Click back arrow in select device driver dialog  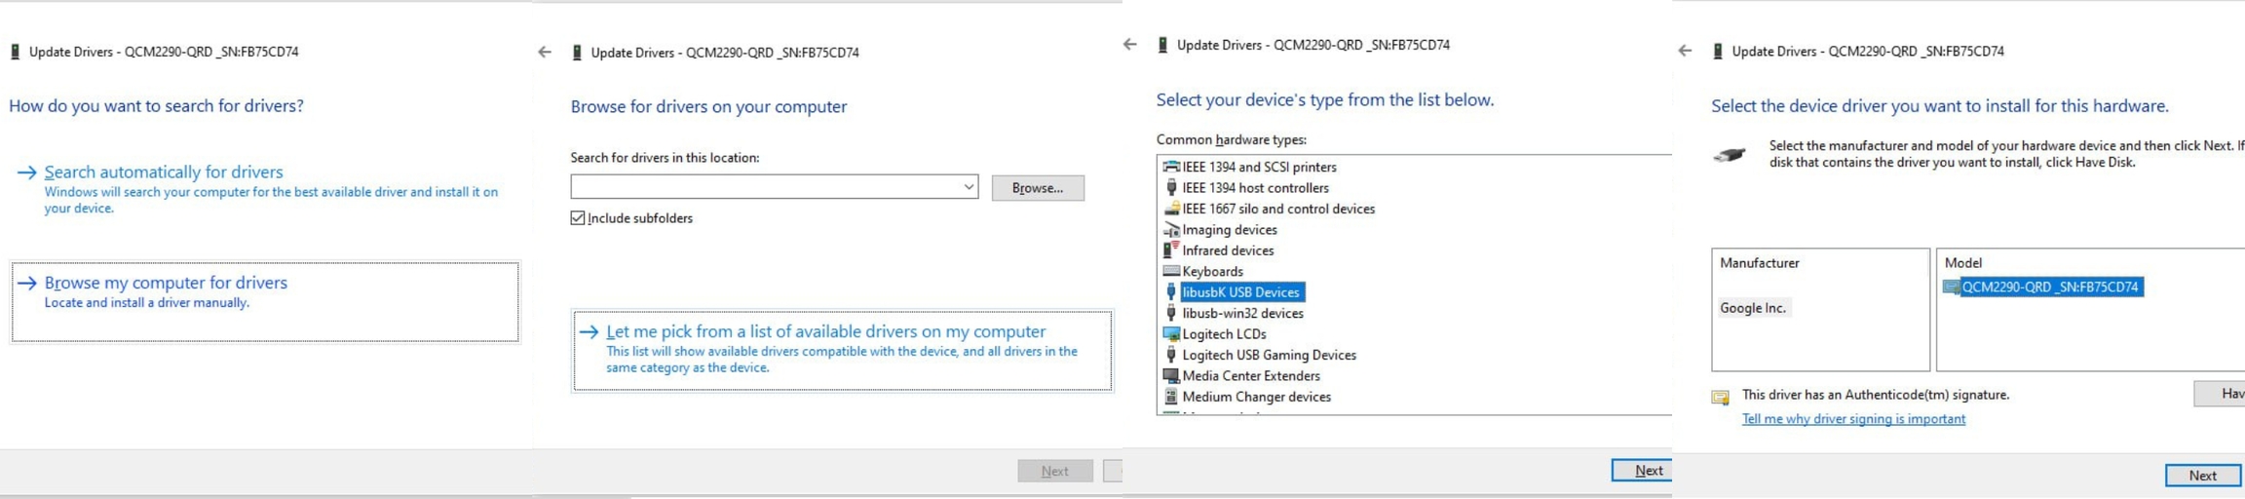1685,51
